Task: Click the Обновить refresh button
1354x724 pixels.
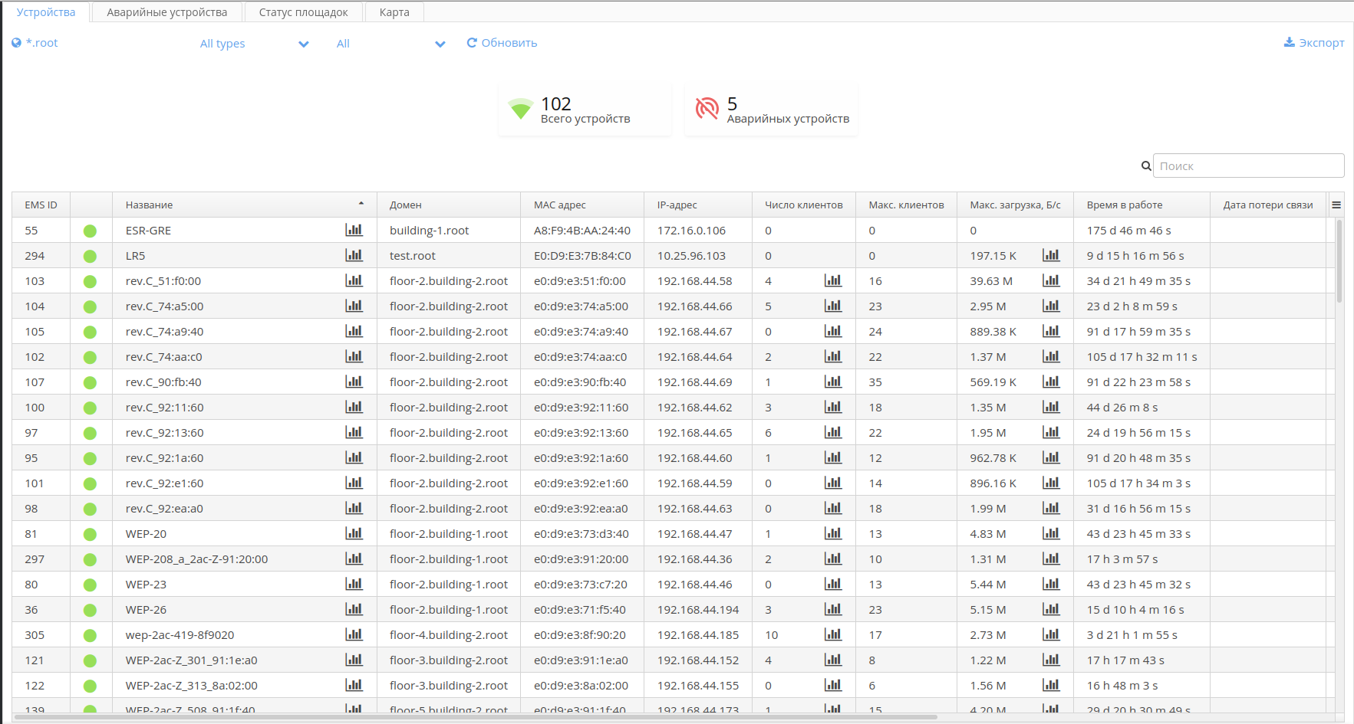Action: pos(502,43)
